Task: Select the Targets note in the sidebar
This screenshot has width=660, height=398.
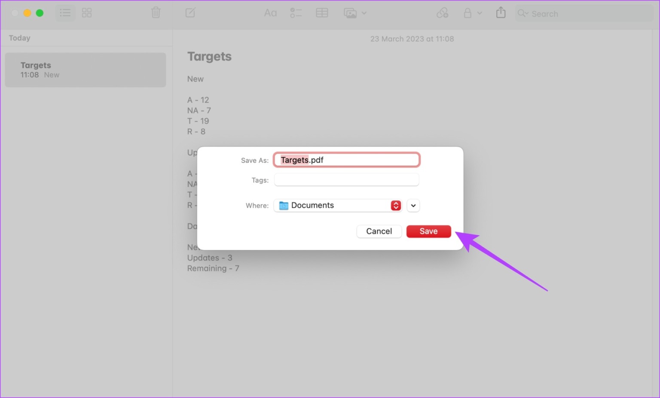Action: [85, 70]
